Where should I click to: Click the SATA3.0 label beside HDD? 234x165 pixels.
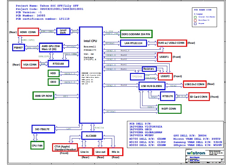(x=70, y=74)
